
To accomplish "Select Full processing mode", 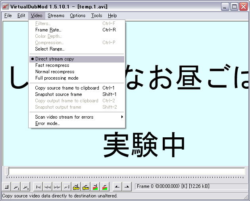I will tap(77, 78).
